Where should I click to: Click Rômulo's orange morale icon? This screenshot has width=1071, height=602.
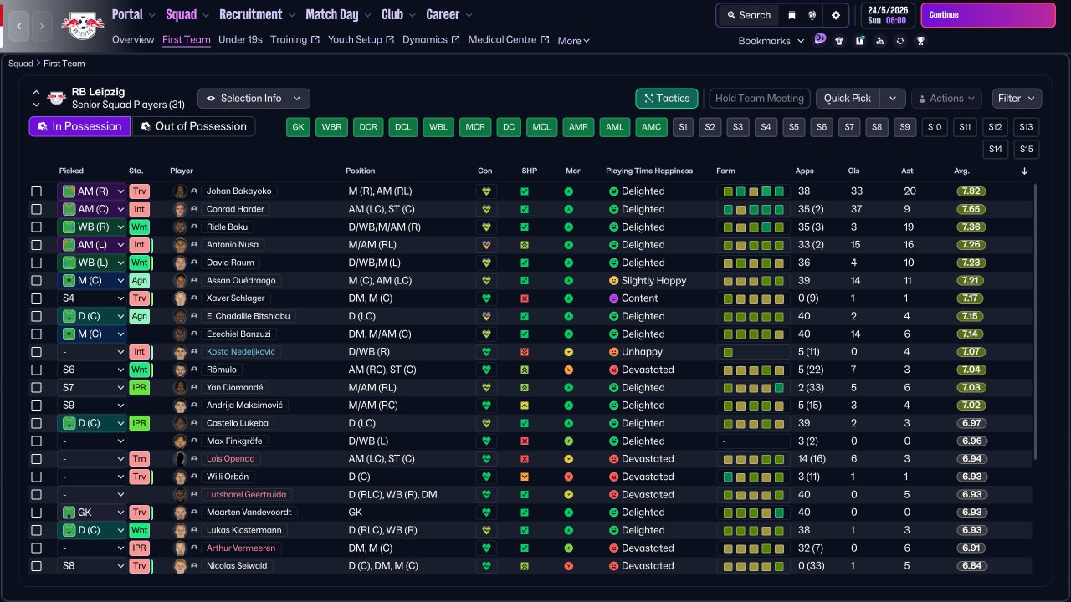569,370
